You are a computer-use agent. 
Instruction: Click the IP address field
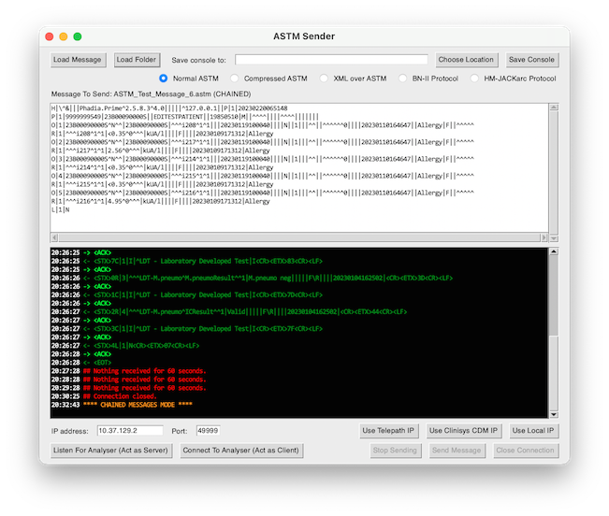(130, 431)
